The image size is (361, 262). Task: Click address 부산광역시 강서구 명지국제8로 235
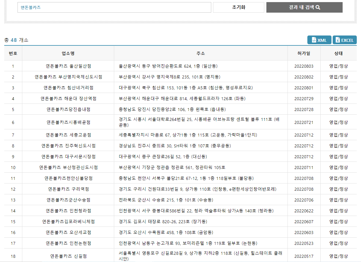point(169,77)
